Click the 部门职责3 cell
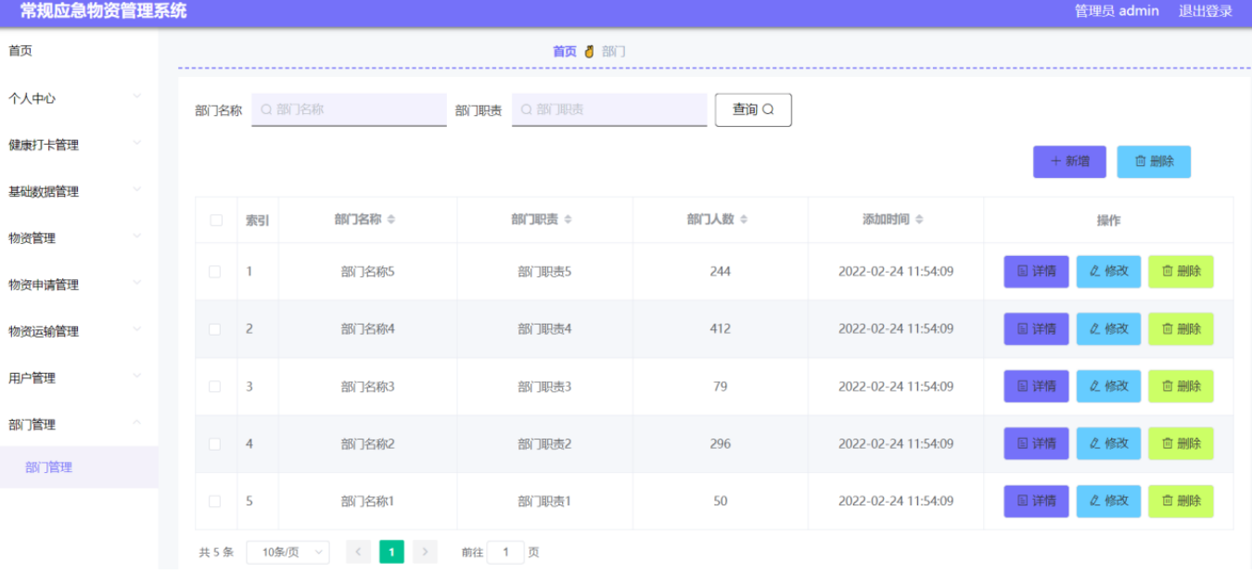The image size is (1252, 574). [544, 387]
